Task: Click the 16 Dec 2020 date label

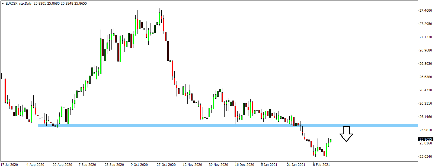Action: click(244, 165)
